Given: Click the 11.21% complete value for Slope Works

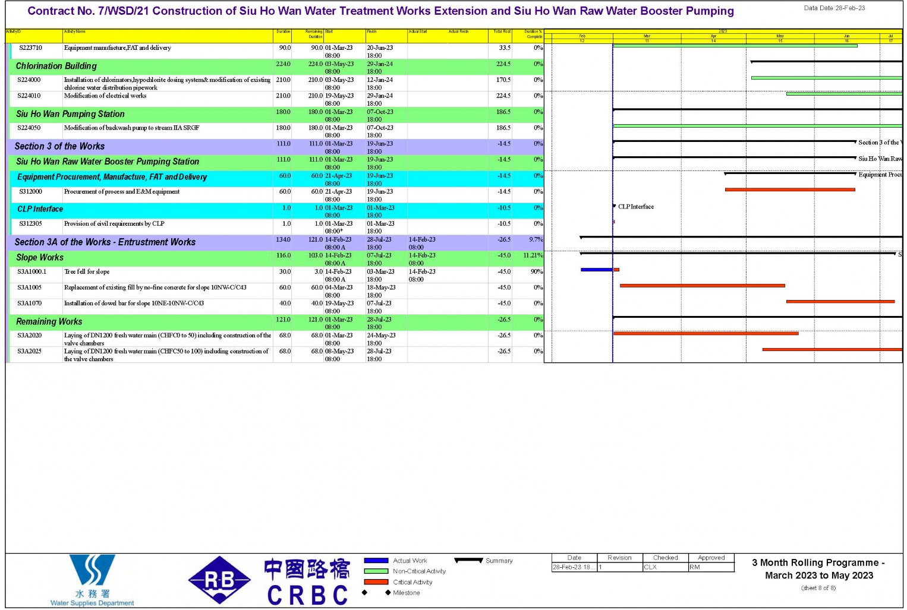Looking at the screenshot, I should (x=533, y=256).
